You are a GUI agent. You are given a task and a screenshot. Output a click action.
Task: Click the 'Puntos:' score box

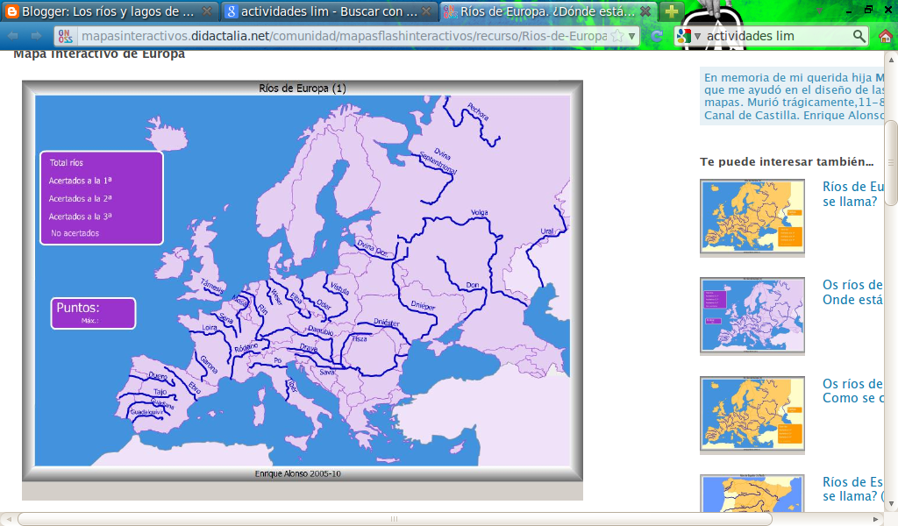[x=93, y=313]
